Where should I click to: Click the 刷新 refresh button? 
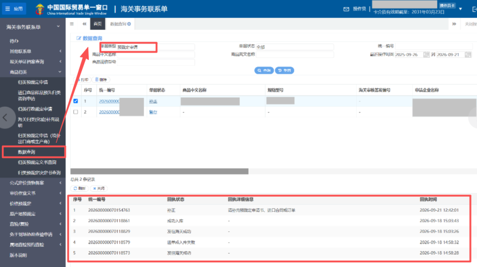click(79, 188)
